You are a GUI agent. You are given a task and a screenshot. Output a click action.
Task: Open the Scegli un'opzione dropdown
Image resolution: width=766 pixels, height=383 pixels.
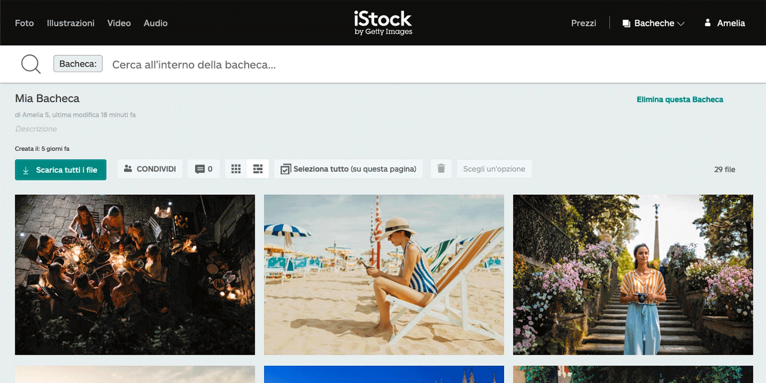tap(494, 169)
